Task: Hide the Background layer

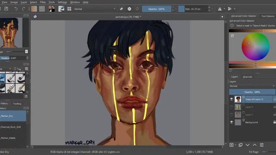Action: click(232, 122)
